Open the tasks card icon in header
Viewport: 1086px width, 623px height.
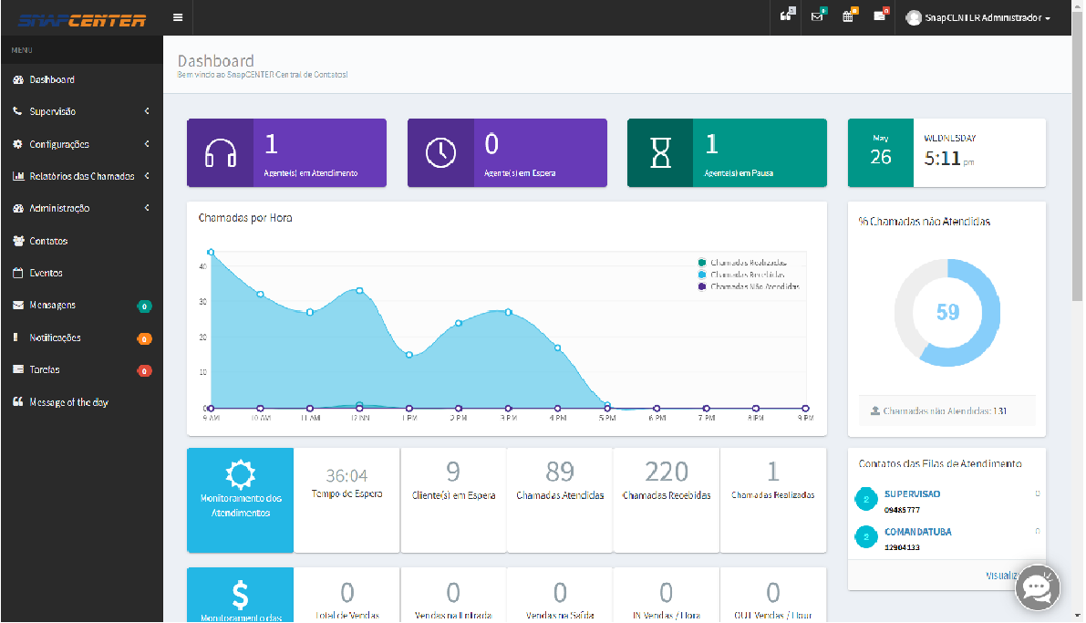879,16
